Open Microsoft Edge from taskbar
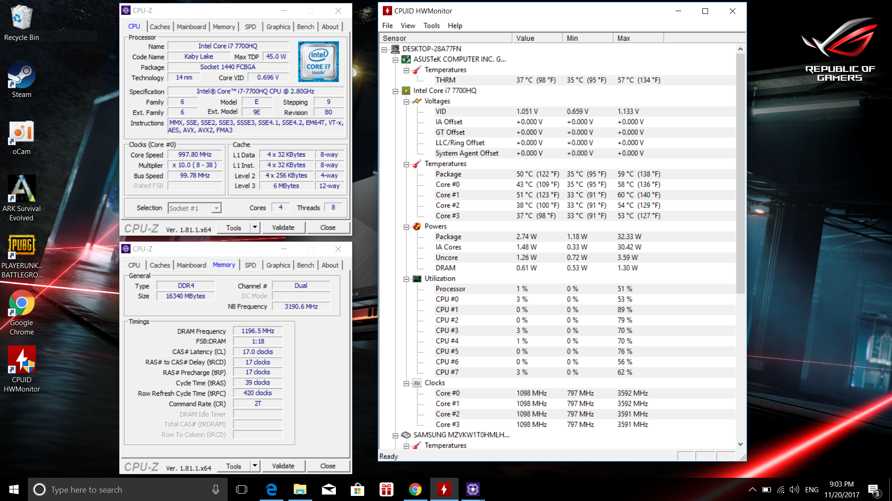Screen dimensions: 892x501 pos(271,489)
